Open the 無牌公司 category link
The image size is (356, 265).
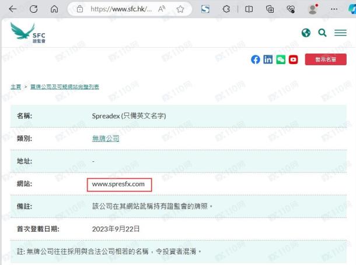tap(106, 139)
